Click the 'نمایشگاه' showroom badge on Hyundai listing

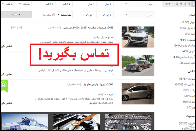point(16,28)
